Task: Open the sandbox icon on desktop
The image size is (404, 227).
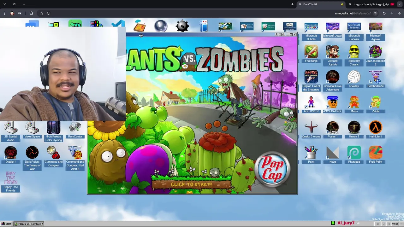Action: (139, 26)
